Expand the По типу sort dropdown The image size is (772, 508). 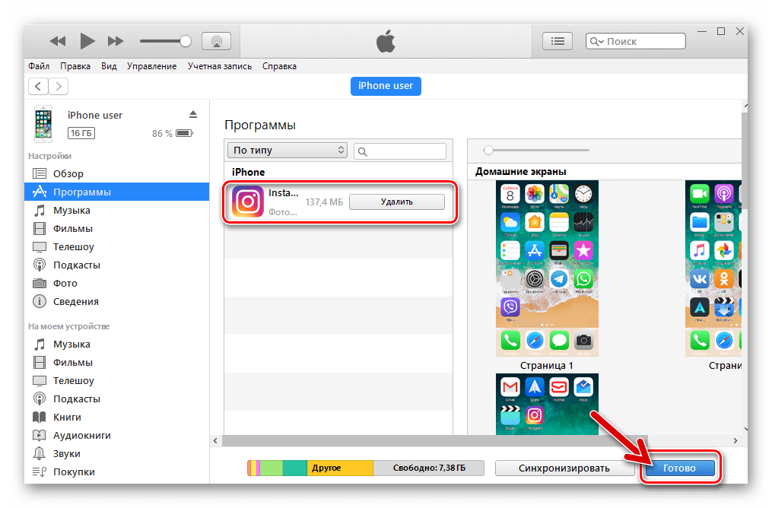tap(288, 150)
